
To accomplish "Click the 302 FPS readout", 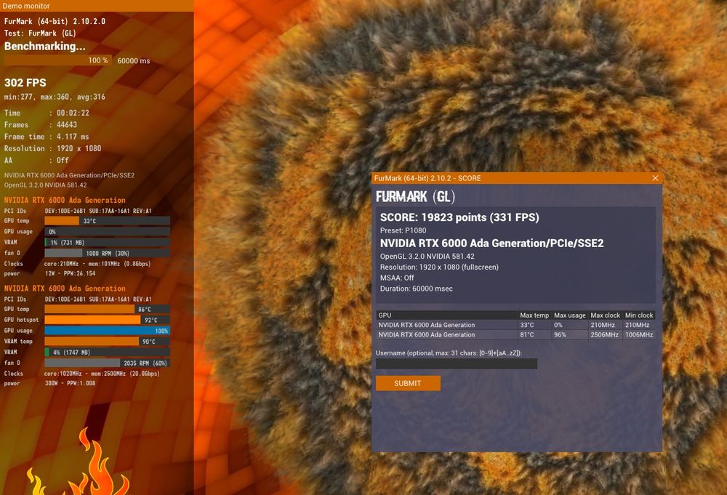I will 25,83.
